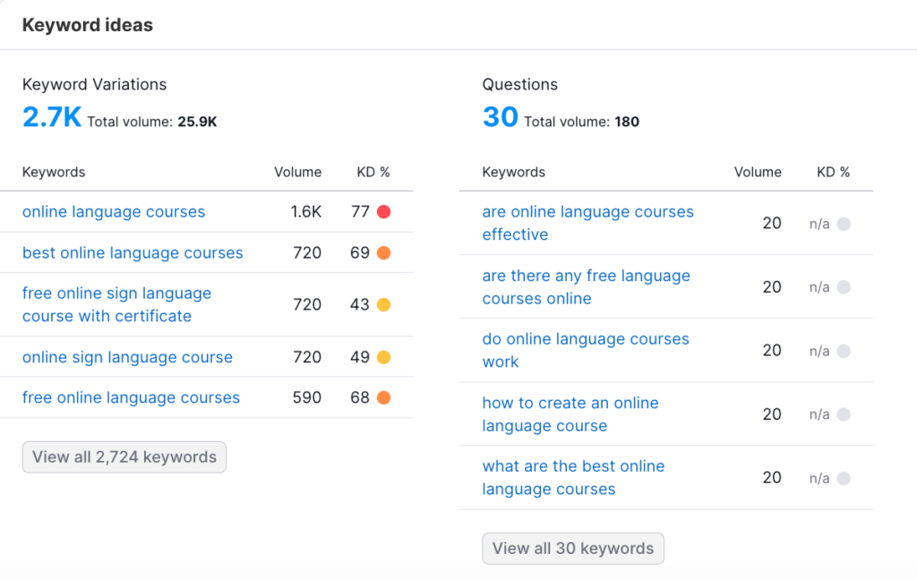This screenshot has height=579, width=917.
Task: Select the 'do online language courses work' question
Action: pyautogui.click(x=586, y=350)
